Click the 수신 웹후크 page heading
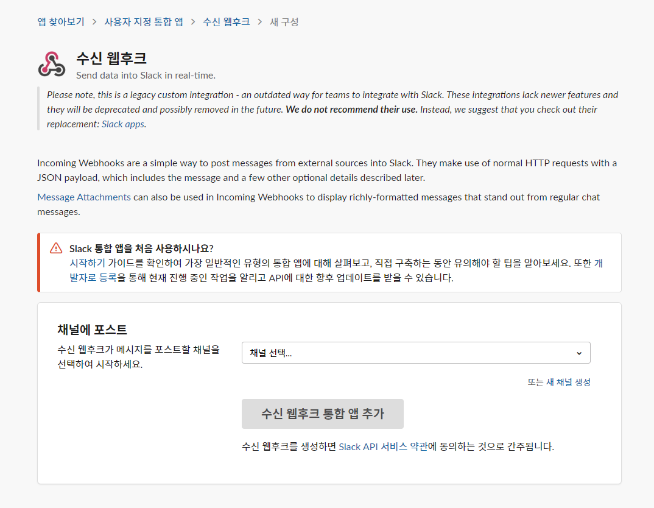This screenshot has height=508, width=654. (111, 58)
